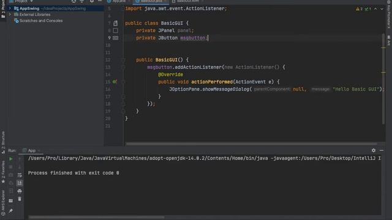
Task: Click the editor vertical scrollbar
Action: point(384,79)
